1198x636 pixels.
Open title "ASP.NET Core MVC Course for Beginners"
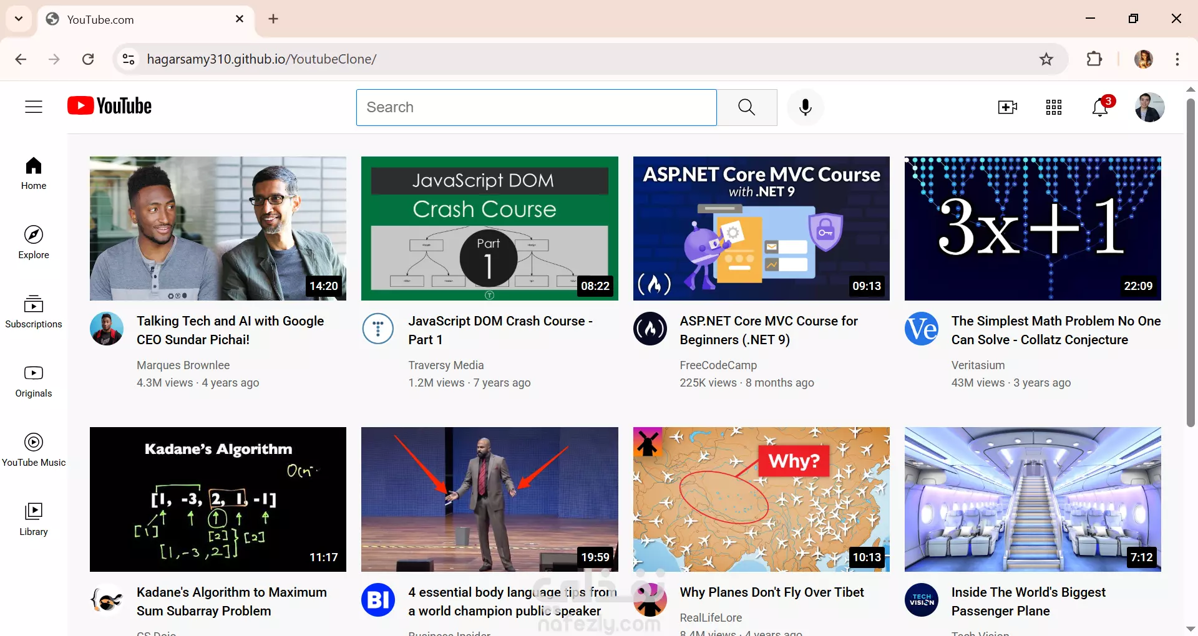click(x=769, y=330)
